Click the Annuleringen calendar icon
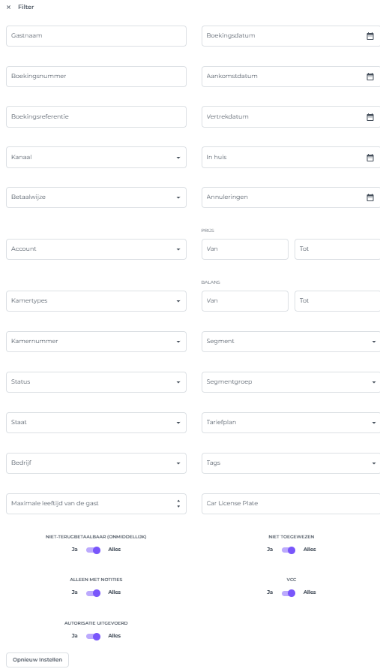Viewport: 380px width, 669px height. pyautogui.click(x=370, y=197)
